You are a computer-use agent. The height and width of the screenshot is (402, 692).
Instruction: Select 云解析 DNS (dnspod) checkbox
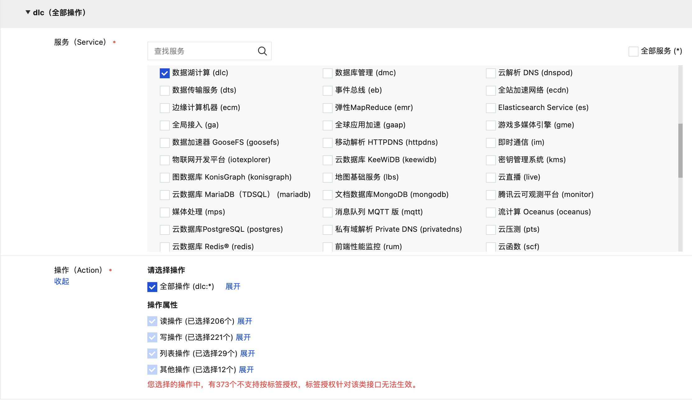[491, 73]
